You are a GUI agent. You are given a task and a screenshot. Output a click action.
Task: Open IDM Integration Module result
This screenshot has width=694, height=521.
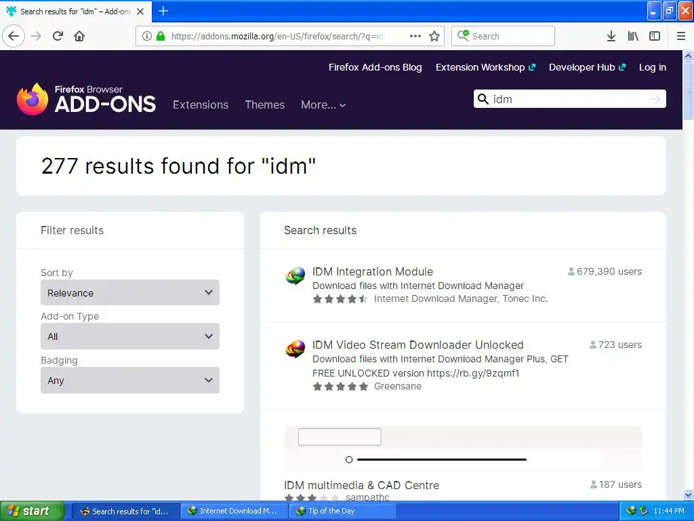pyautogui.click(x=373, y=271)
